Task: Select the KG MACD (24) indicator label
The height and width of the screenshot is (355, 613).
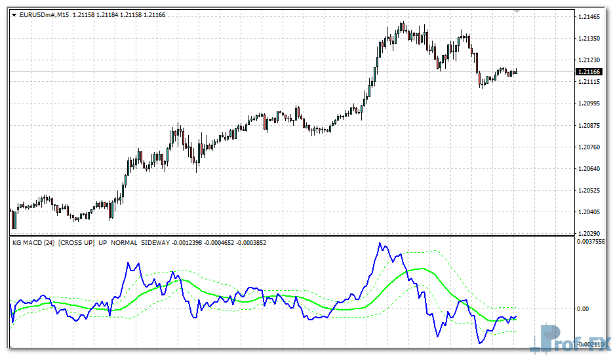Action: [x=33, y=243]
